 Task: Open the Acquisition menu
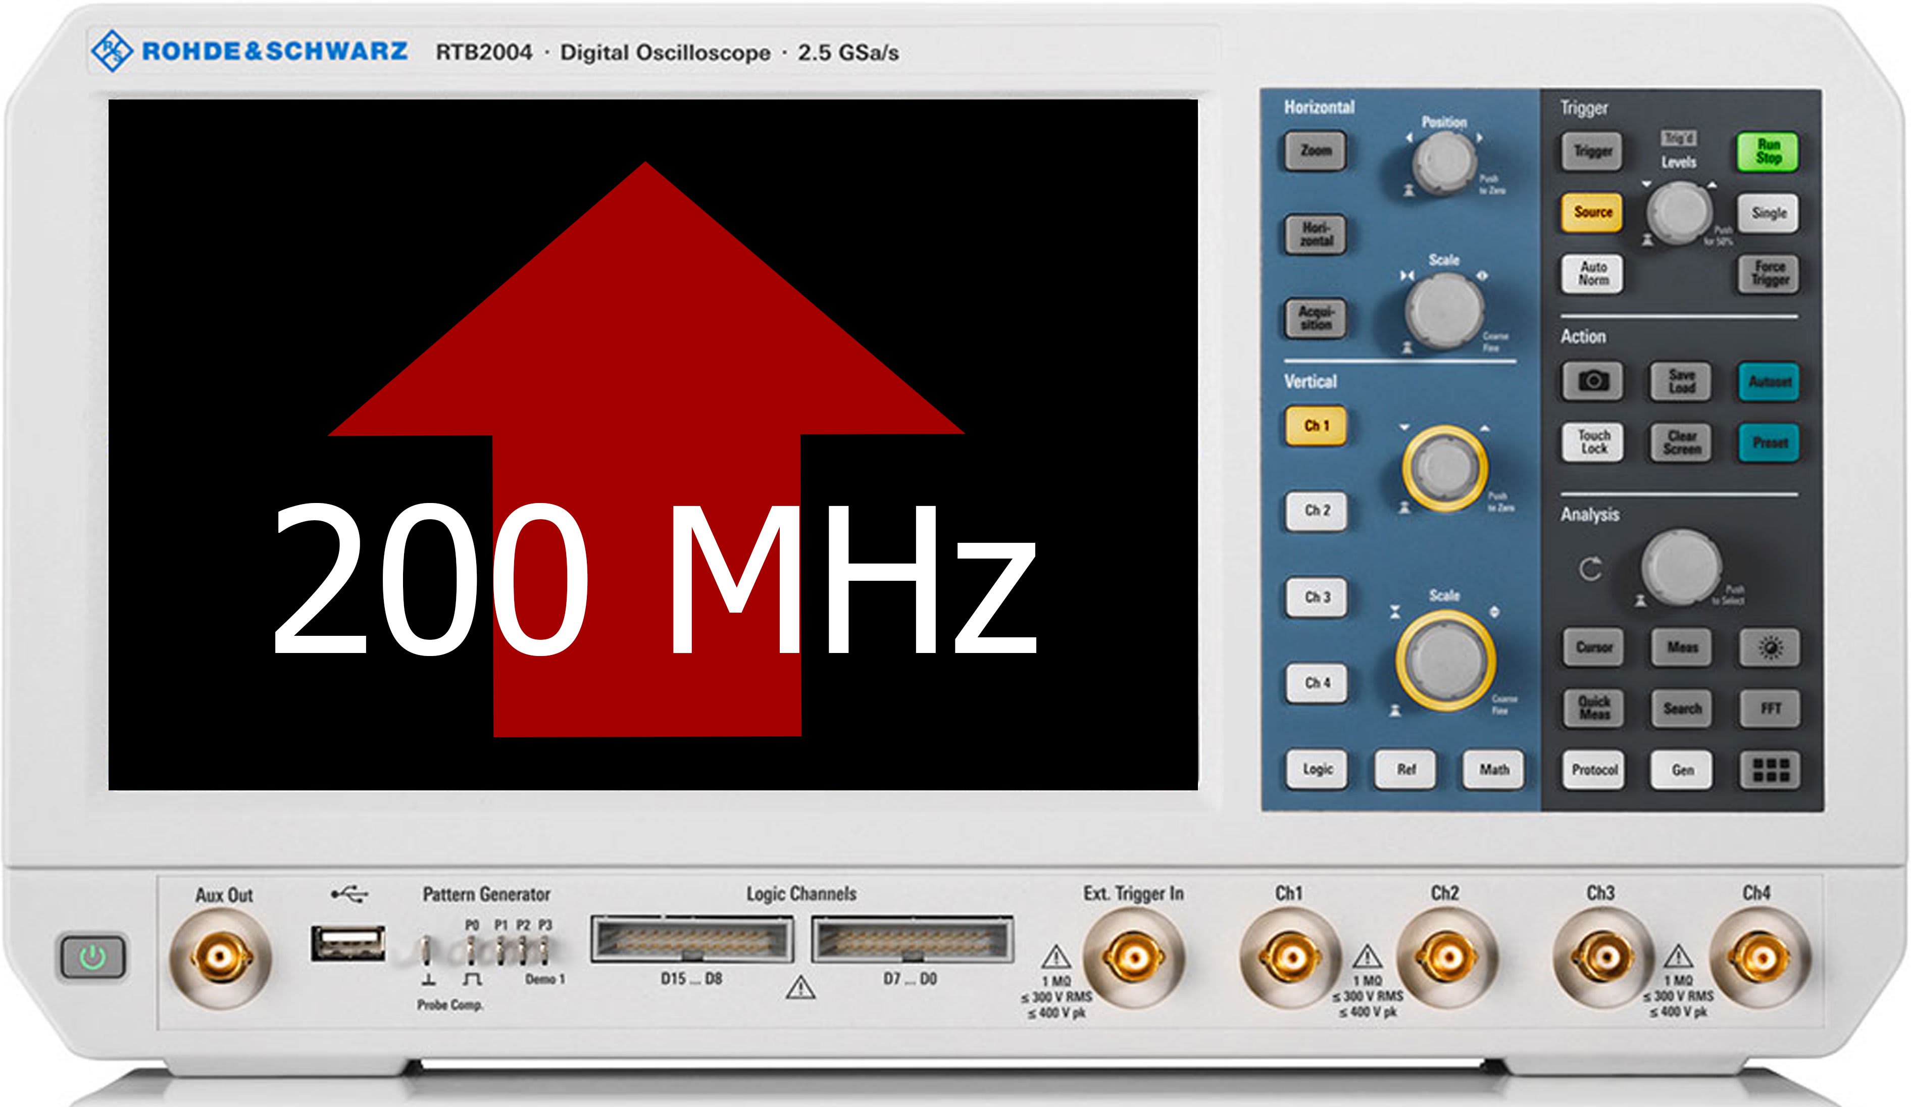(1316, 319)
